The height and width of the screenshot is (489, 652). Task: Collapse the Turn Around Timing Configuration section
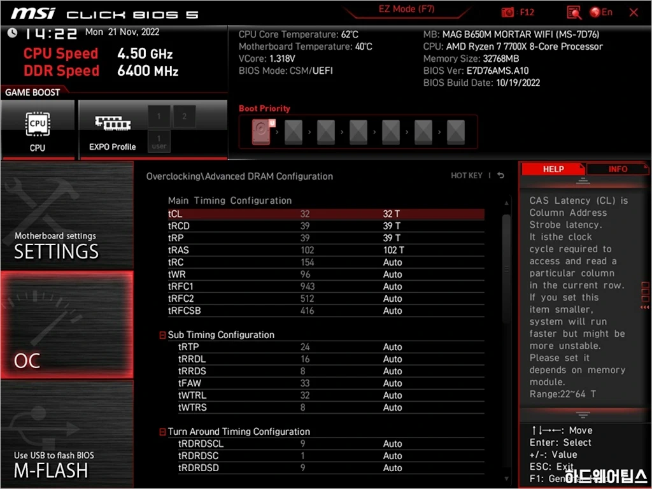[162, 432]
